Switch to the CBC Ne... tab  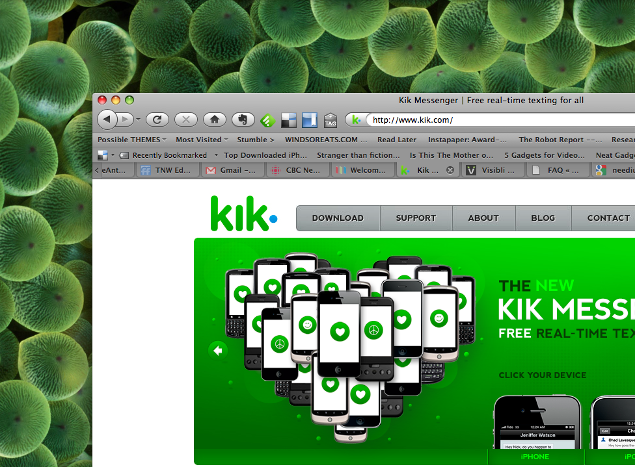coord(298,170)
